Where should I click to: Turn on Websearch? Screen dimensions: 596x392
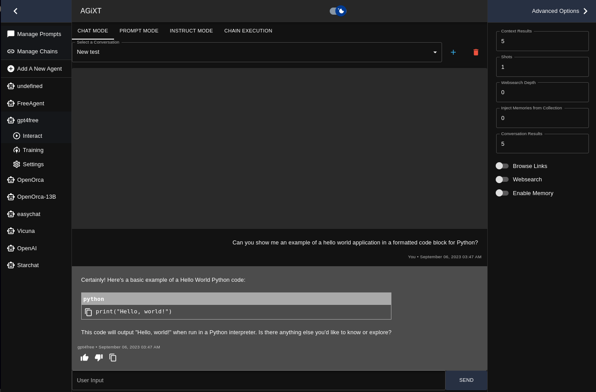click(x=502, y=180)
